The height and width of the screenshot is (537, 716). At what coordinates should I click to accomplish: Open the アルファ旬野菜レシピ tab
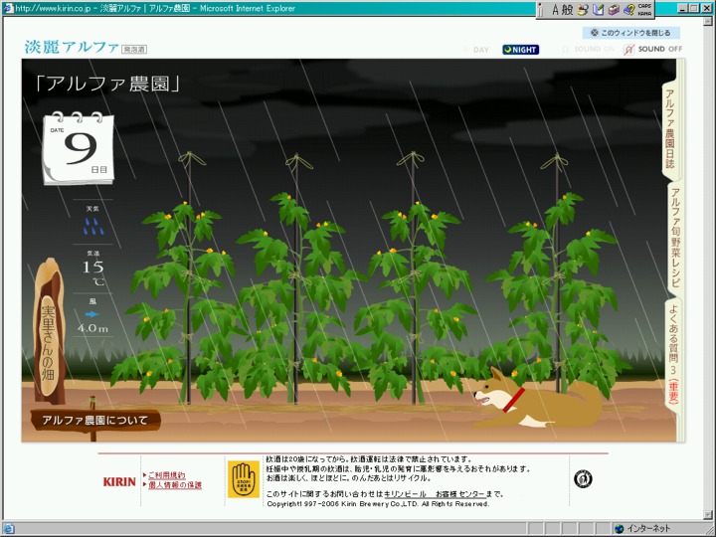coord(675,238)
